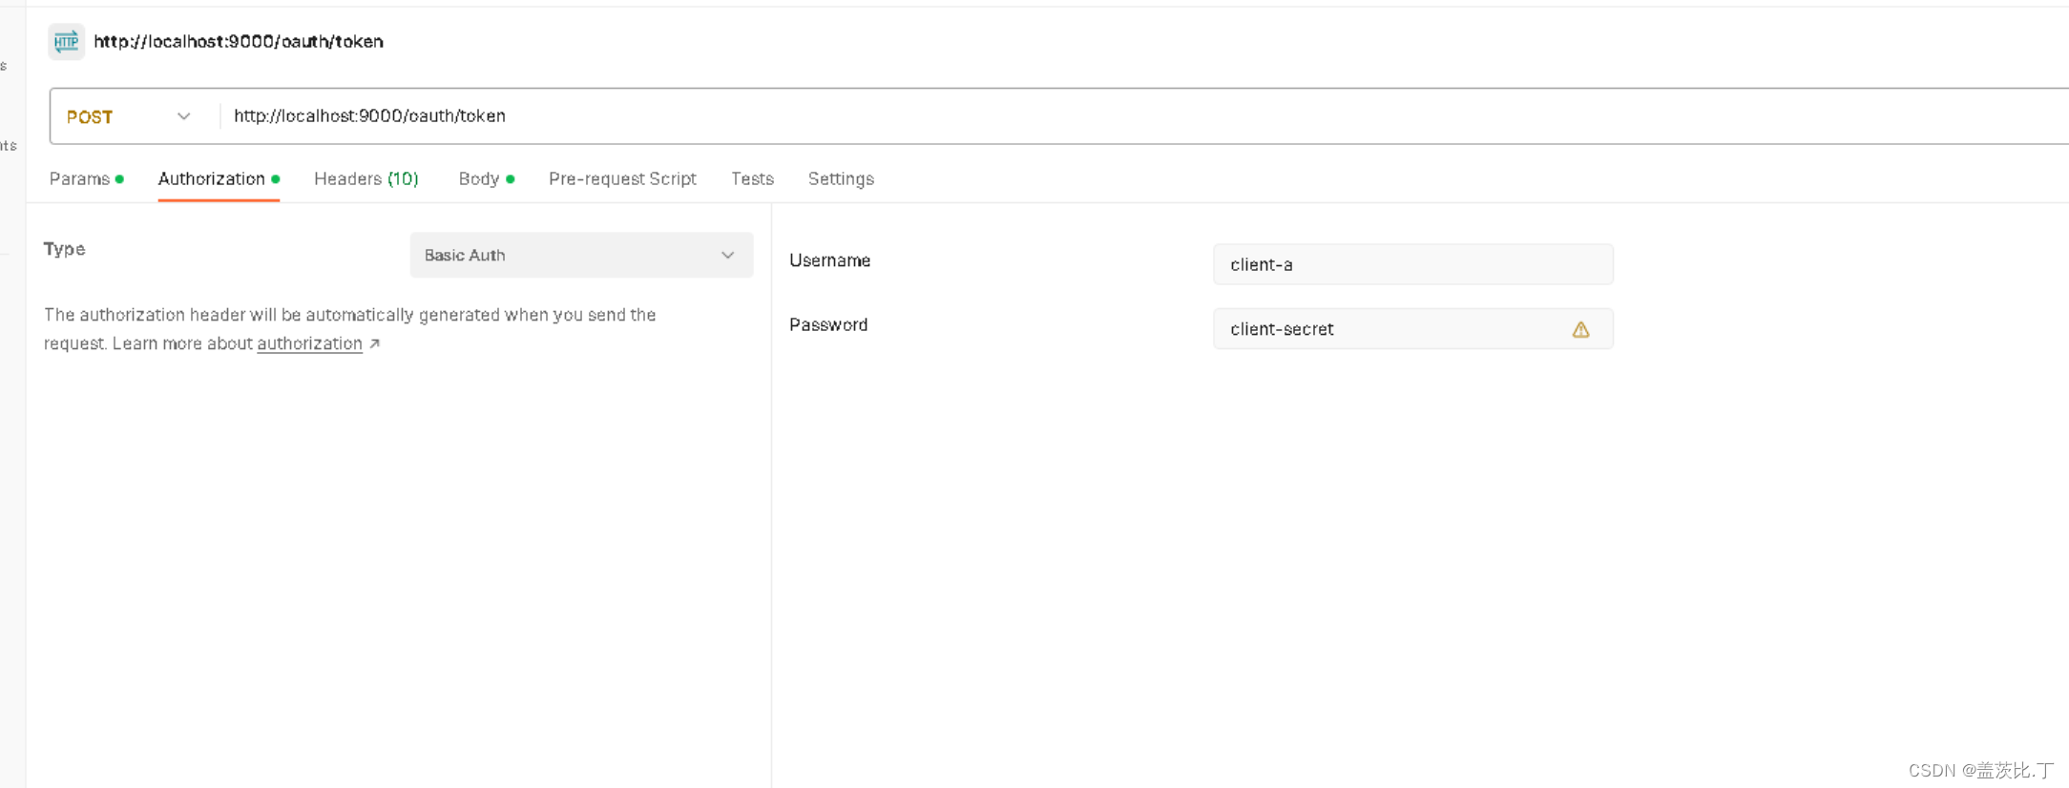Select the Authorization tab

point(219,178)
